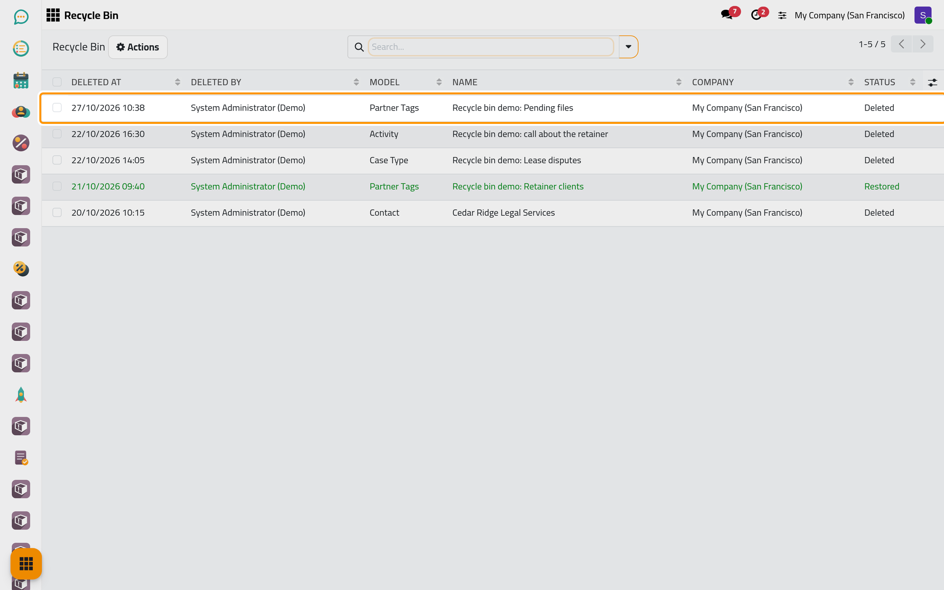Click the 'Restored' status cell
The image size is (944, 590).
click(x=882, y=186)
